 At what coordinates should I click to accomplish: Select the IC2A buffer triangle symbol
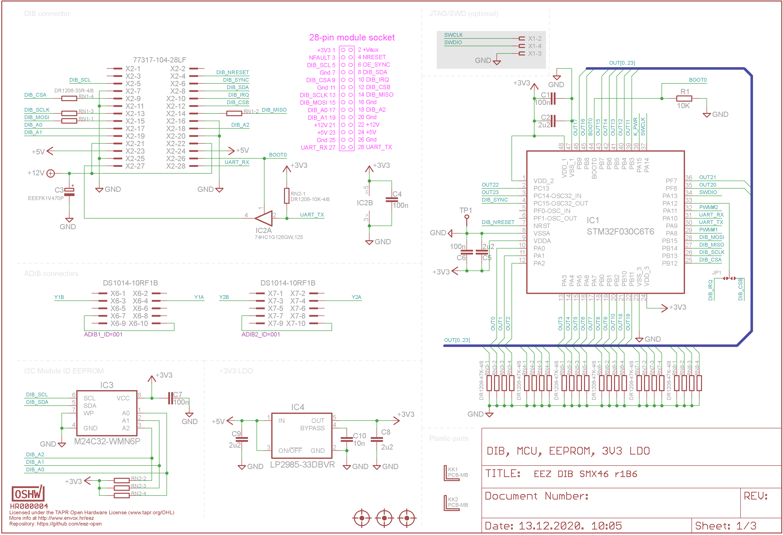pos(264,219)
